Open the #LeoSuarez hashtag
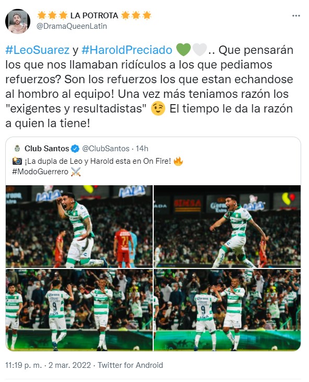The height and width of the screenshot is (382, 309). pyautogui.click(x=37, y=50)
